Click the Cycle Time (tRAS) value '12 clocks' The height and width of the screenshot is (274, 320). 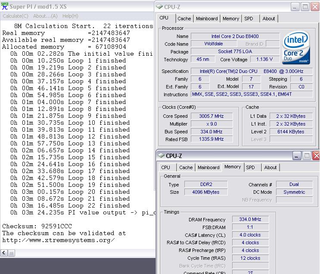250,258
